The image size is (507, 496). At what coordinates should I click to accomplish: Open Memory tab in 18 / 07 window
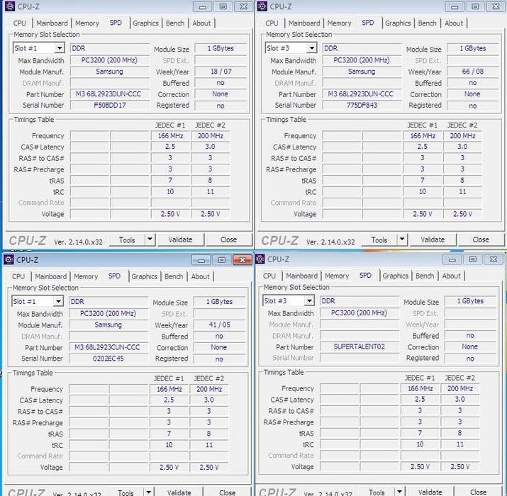(x=87, y=23)
